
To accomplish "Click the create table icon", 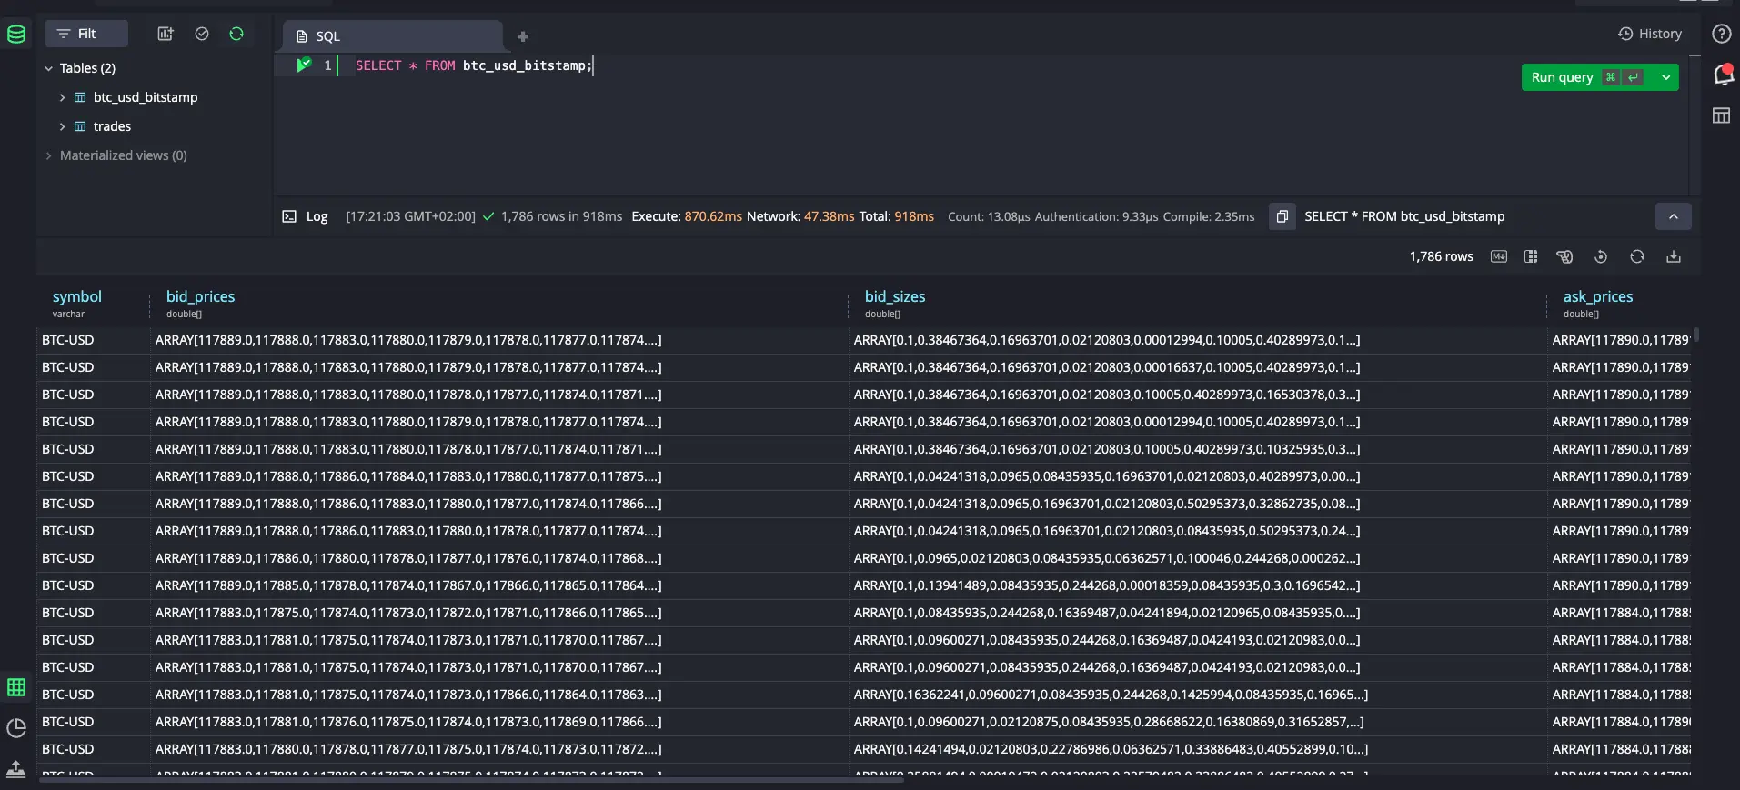I will click(166, 34).
